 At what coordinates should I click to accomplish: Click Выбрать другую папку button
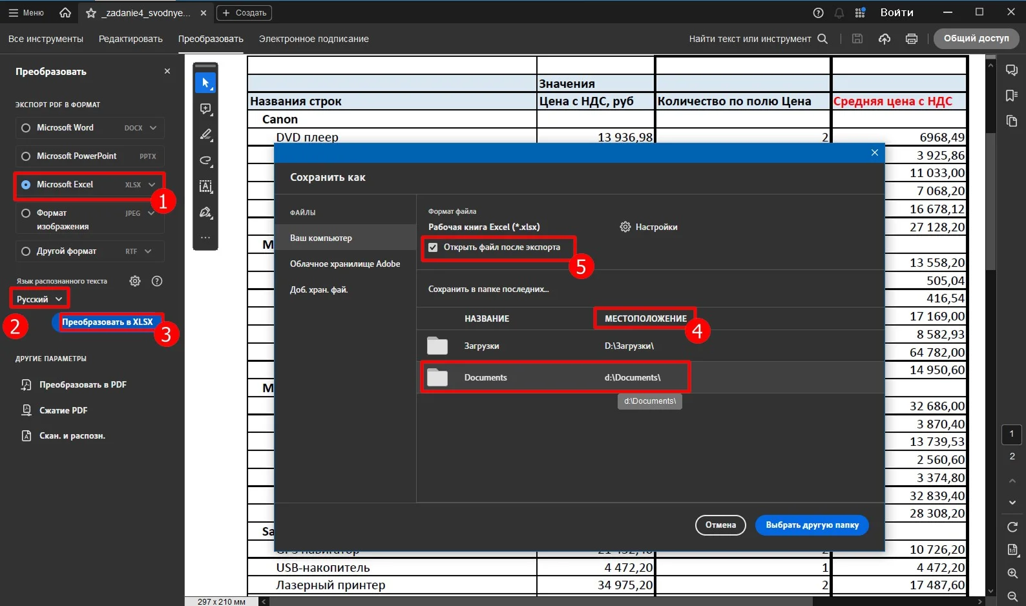pos(811,525)
